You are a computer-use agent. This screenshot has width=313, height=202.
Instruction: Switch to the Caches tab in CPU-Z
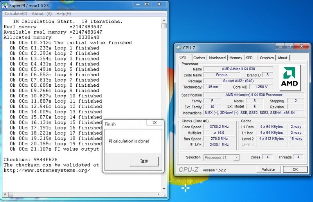[x=199, y=58]
